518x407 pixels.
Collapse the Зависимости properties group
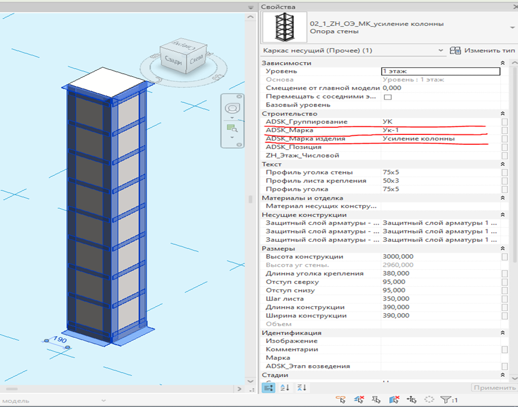[x=502, y=63]
